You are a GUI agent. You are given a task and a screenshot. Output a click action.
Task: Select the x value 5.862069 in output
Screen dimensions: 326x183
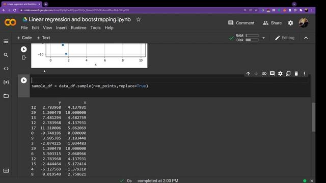pyautogui.click(x=77, y=128)
